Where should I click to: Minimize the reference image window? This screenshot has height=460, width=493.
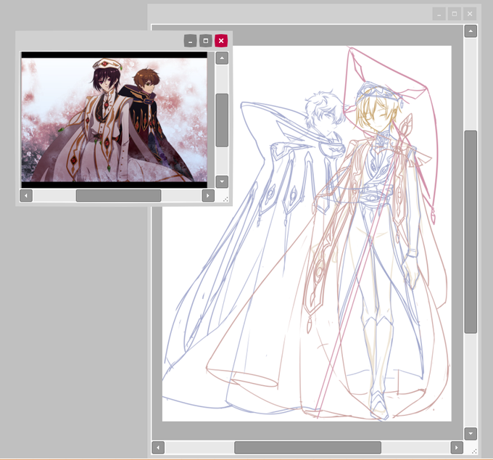click(190, 41)
